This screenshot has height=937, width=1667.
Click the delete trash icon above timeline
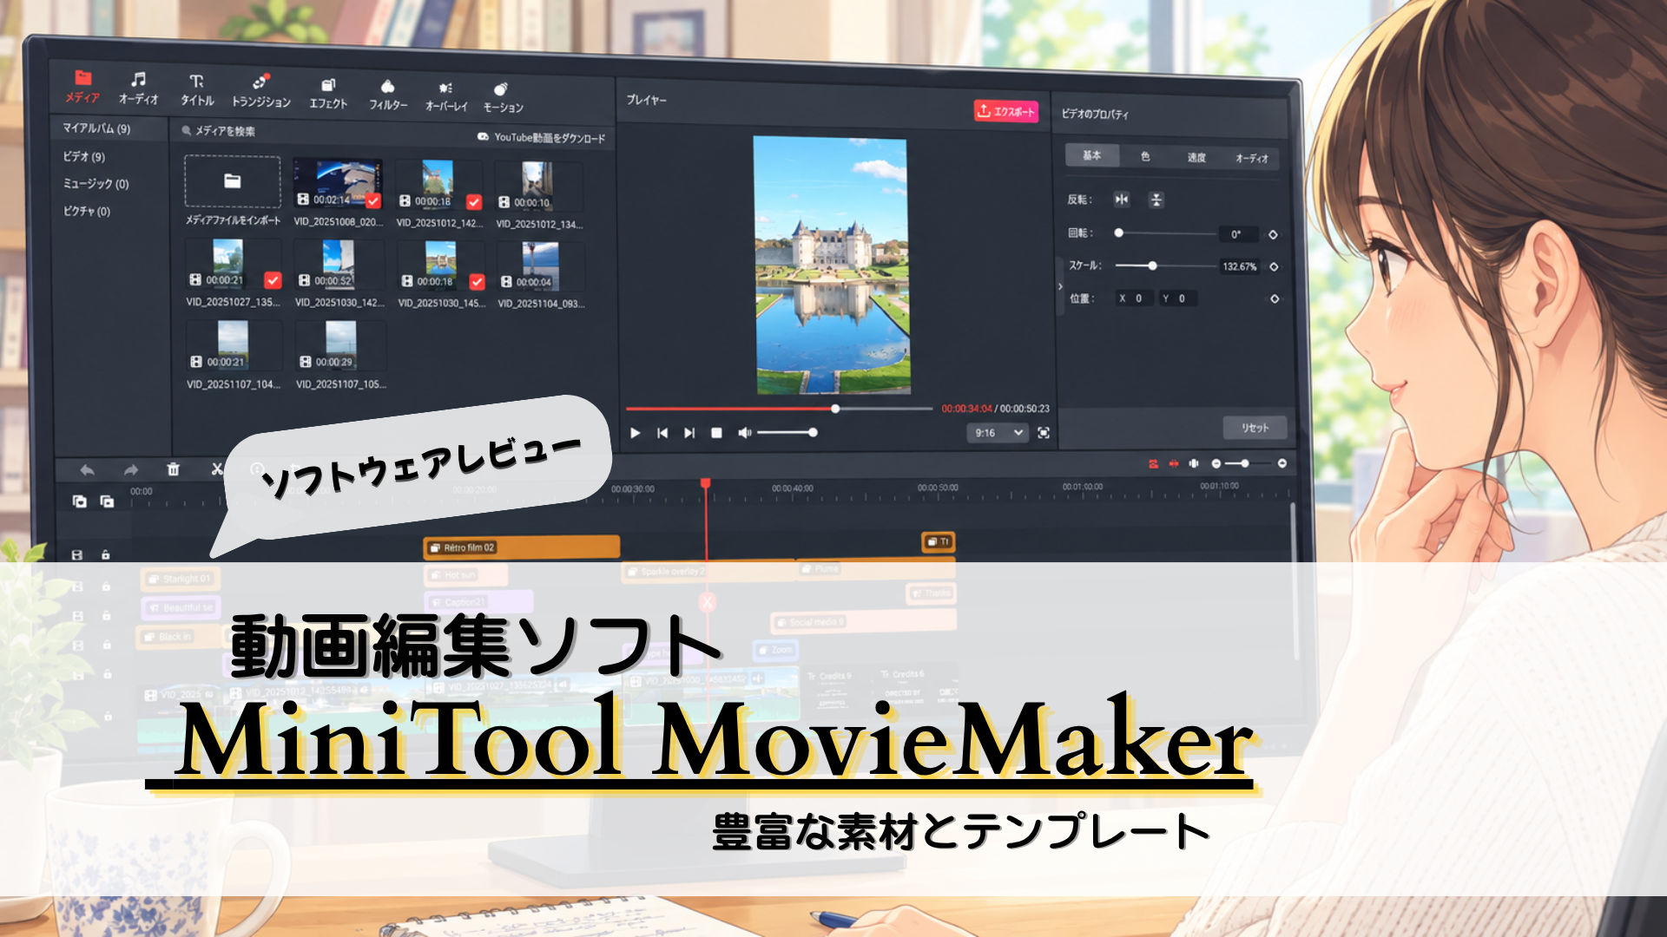pyautogui.click(x=174, y=469)
